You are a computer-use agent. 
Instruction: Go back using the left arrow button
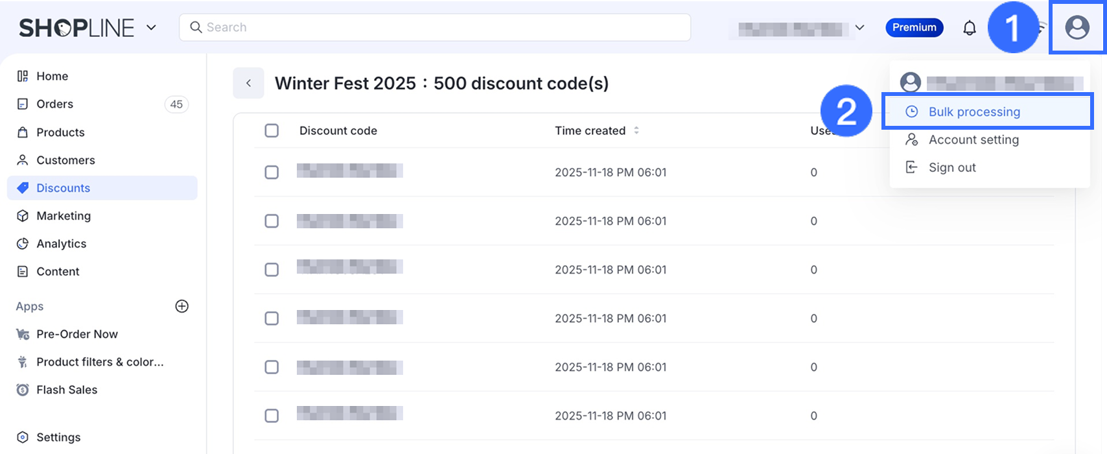click(x=248, y=83)
